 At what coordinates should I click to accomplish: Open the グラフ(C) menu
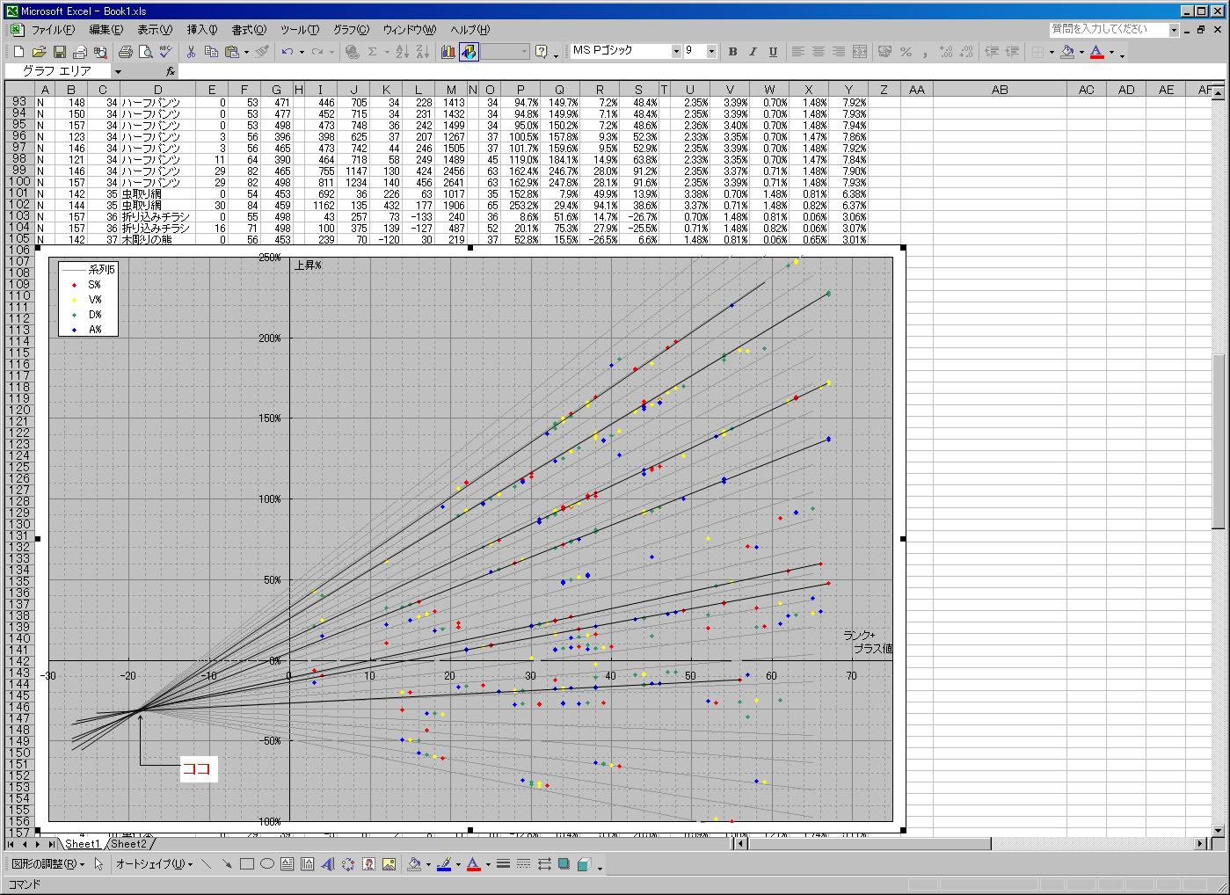click(x=350, y=30)
